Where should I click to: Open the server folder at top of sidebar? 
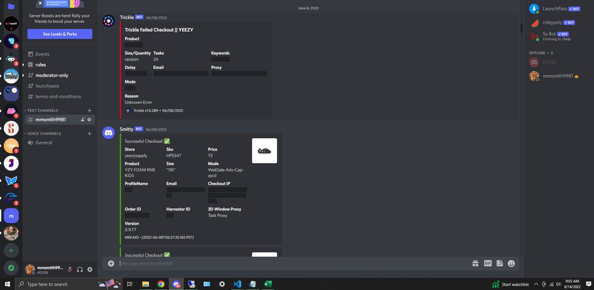(11, 6)
